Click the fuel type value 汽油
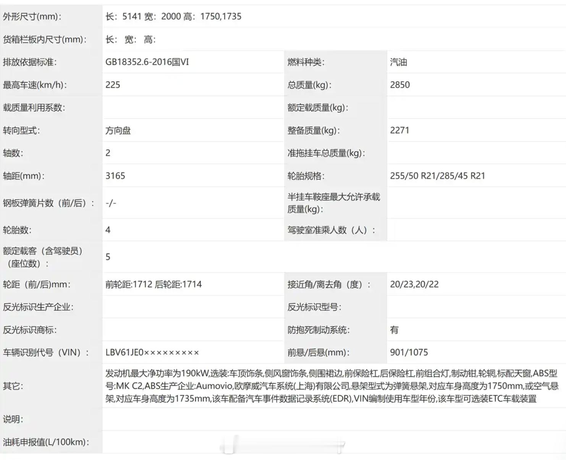566x460 pixels. click(398, 62)
